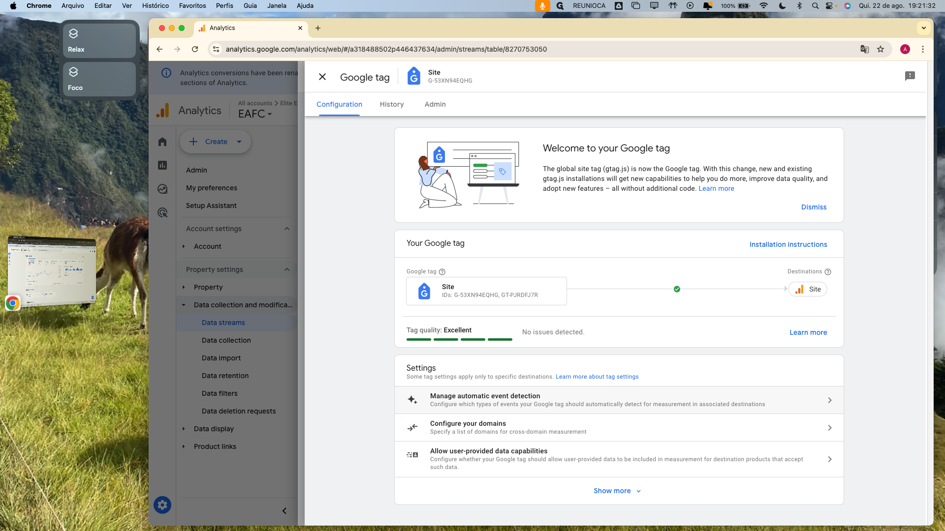Viewport: 945px width, 531px height.
Task: Collapse the Property settings section
Action: (x=287, y=269)
